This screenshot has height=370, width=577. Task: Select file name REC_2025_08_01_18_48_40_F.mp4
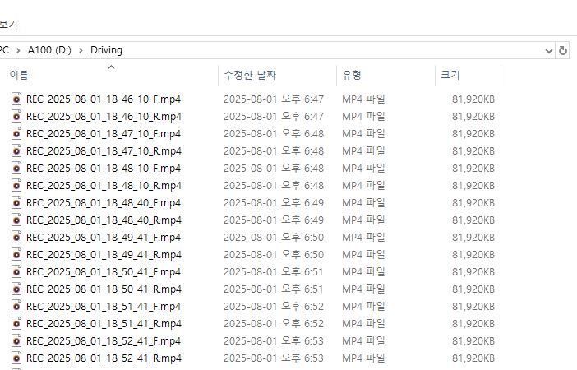[104, 203]
